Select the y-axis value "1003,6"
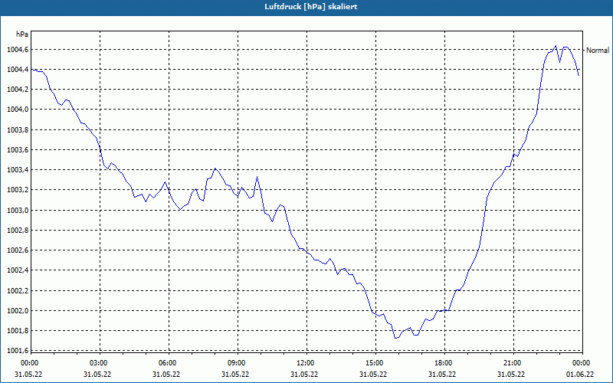Screen dimensions: 613x383 coord(18,150)
